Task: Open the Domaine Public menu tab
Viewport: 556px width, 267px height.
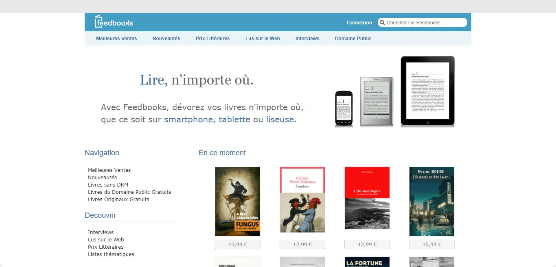Action: pyautogui.click(x=353, y=39)
